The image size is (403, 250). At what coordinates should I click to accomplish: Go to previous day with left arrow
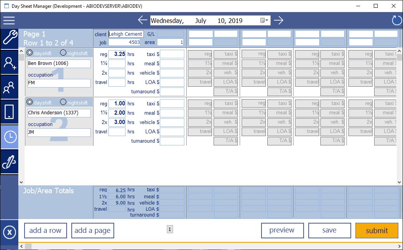142,20
